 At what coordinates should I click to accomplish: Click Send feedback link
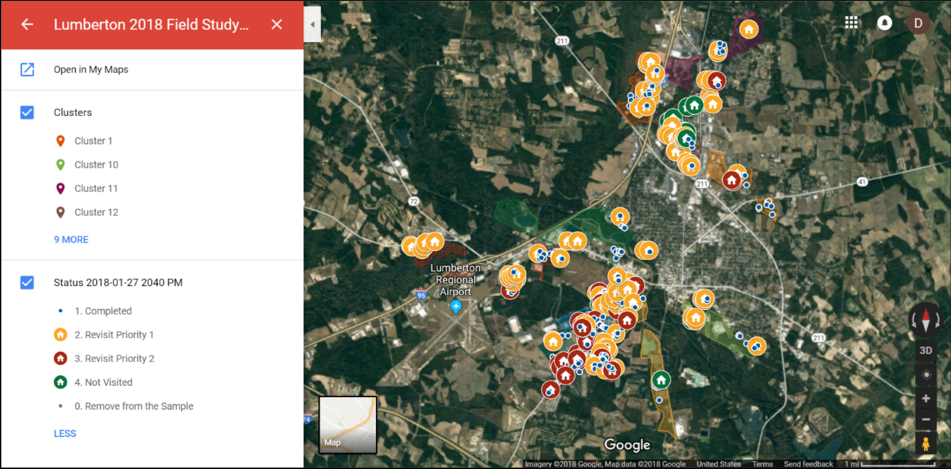[808, 464]
